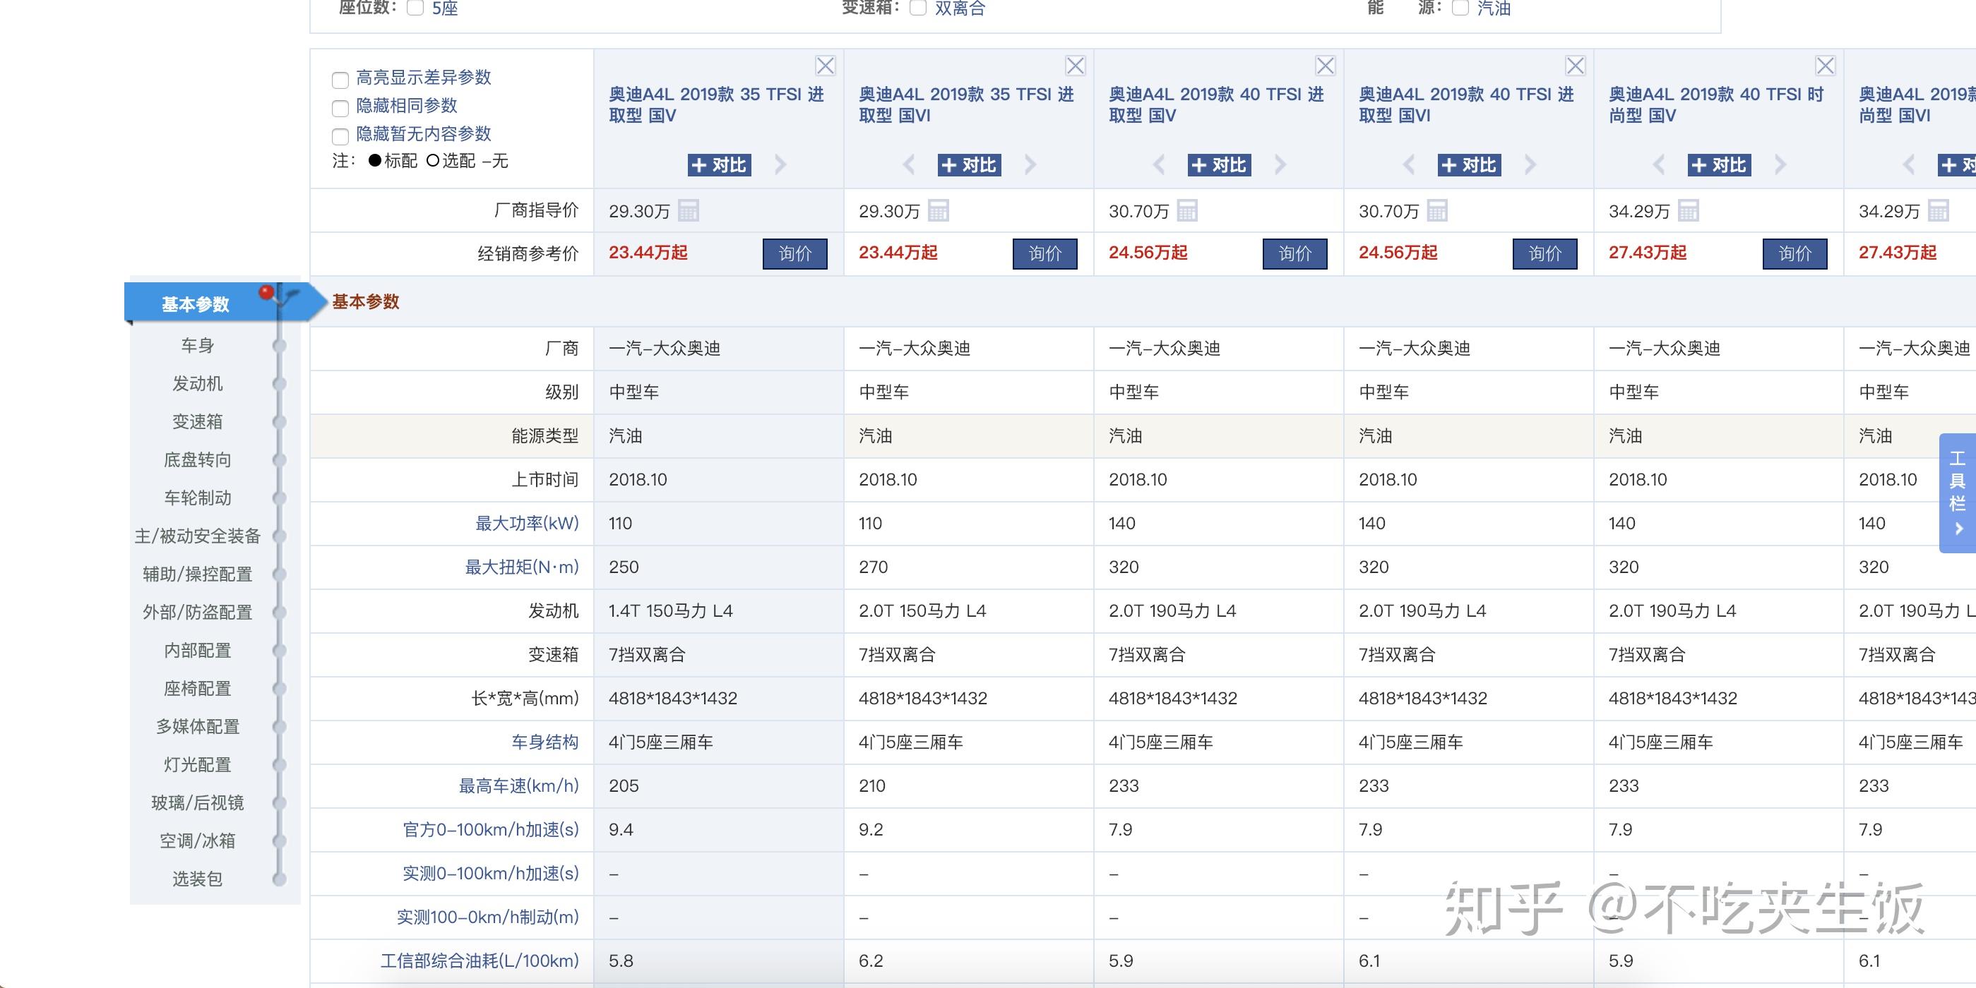Viewport: 1976px width, 988px height.
Task: Shift 40 TFSI 时尚型 国V column left
Action: pyautogui.click(x=1659, y=165)
